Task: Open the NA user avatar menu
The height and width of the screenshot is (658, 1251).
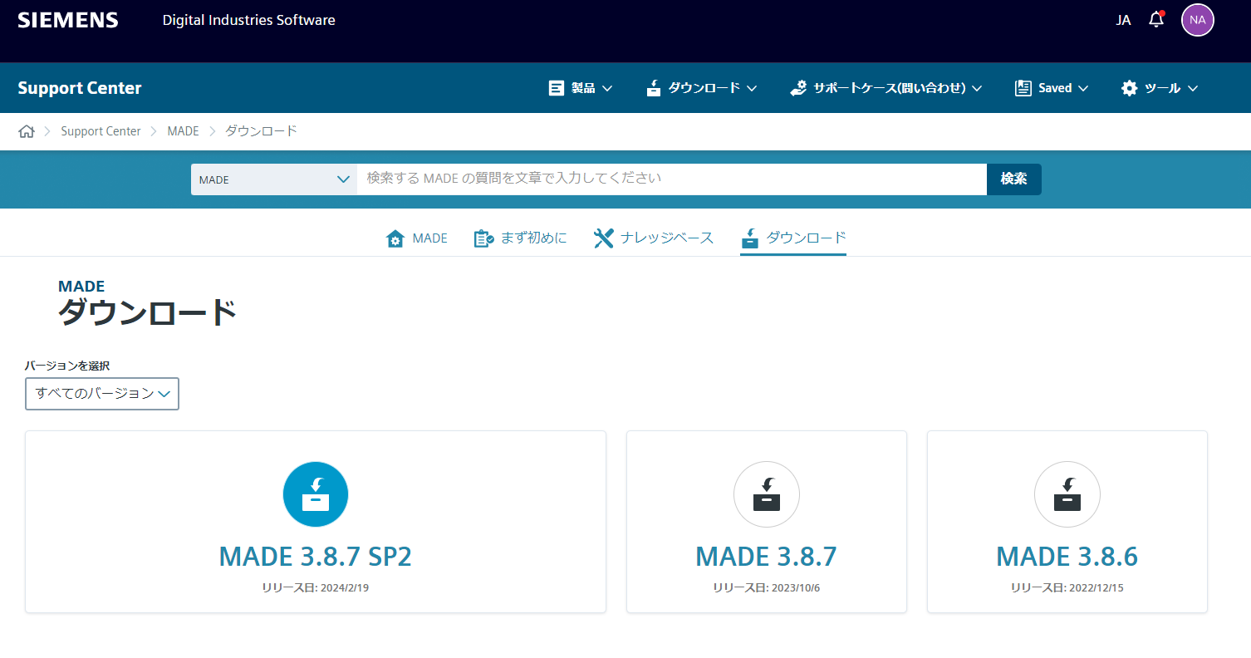Action: tap(1197, 20)
